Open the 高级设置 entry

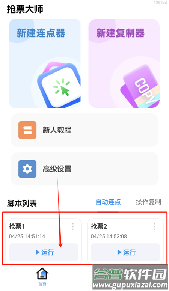(x=84, y=169)
